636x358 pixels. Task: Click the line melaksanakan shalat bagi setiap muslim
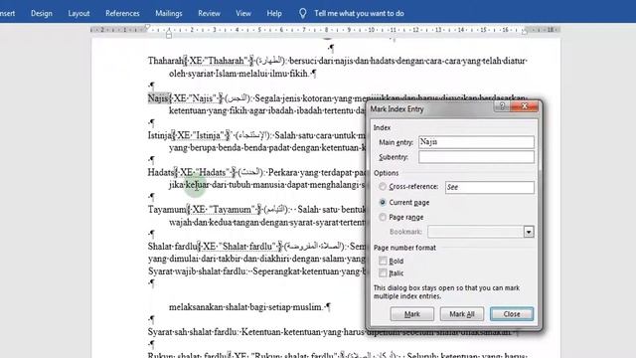[249, 307]
